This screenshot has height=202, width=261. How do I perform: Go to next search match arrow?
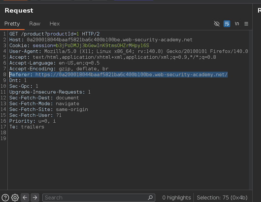35,197
